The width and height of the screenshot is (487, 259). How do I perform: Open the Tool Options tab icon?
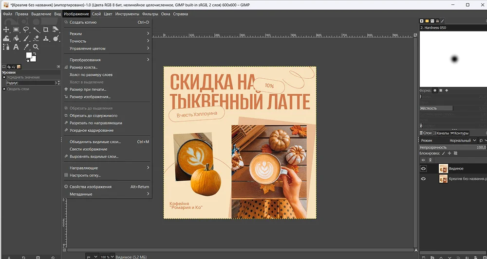4,67
